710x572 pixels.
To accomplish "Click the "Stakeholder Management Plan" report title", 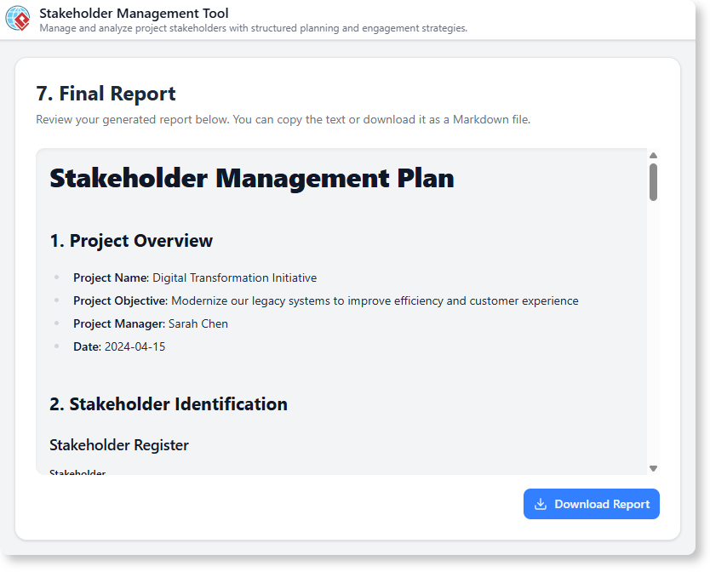I will point(252,178).
